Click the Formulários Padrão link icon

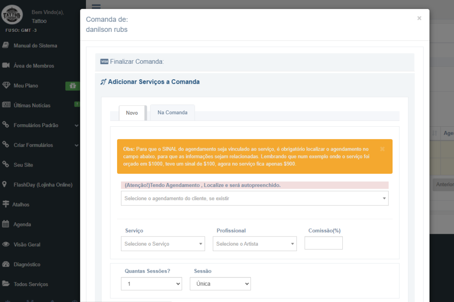pyautogui.click(x=5, y=125)
